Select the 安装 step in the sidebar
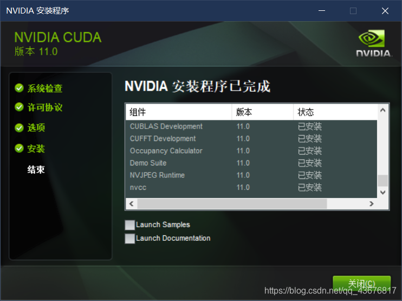The height and width of the screenshot is (301, 402). (x=36, y=149)
